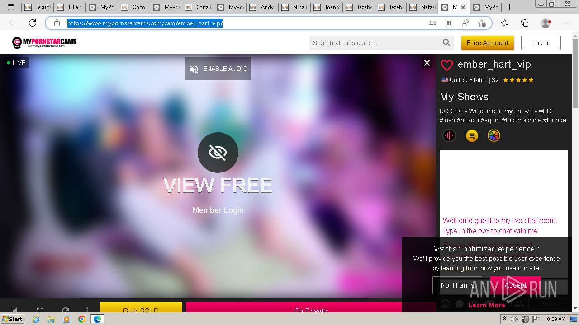The height and width of the screenshot is (325, 579).
Task: View site information via the lock icon
Action: [57, 23]
